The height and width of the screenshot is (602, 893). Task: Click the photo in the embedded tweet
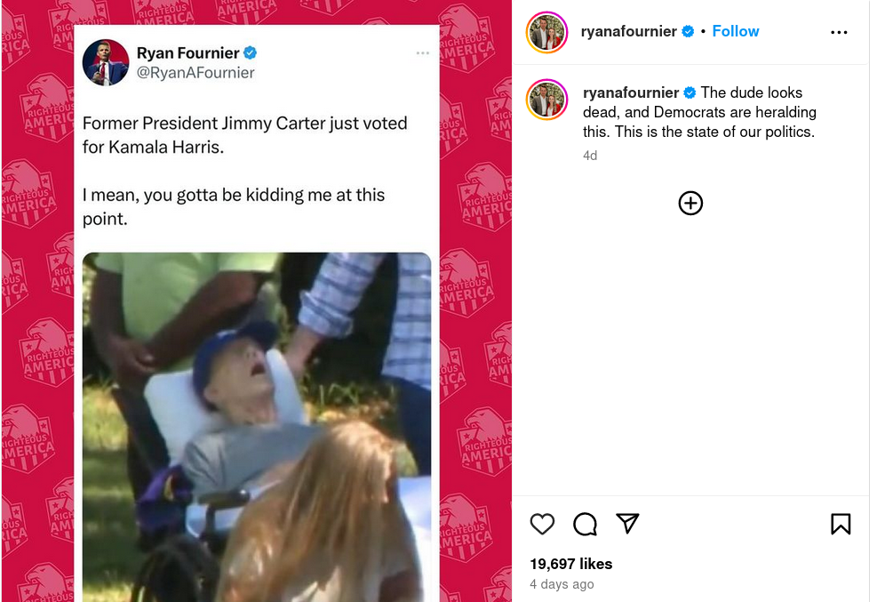257,427
